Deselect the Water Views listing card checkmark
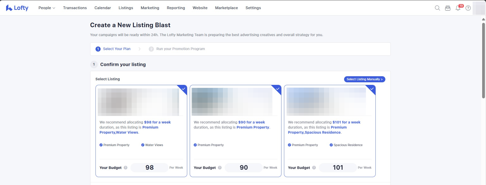This screenshot has width=486, height=185. click(183, 89)
